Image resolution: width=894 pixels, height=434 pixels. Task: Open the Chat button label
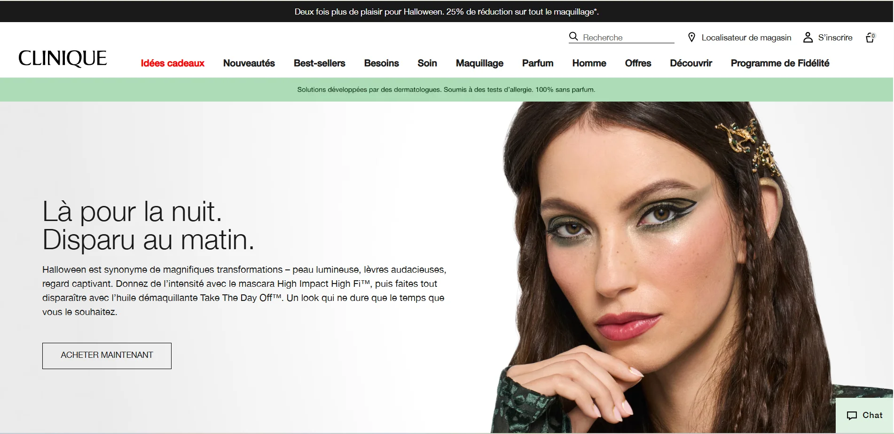pyautogui.click(x=872, y=415)
